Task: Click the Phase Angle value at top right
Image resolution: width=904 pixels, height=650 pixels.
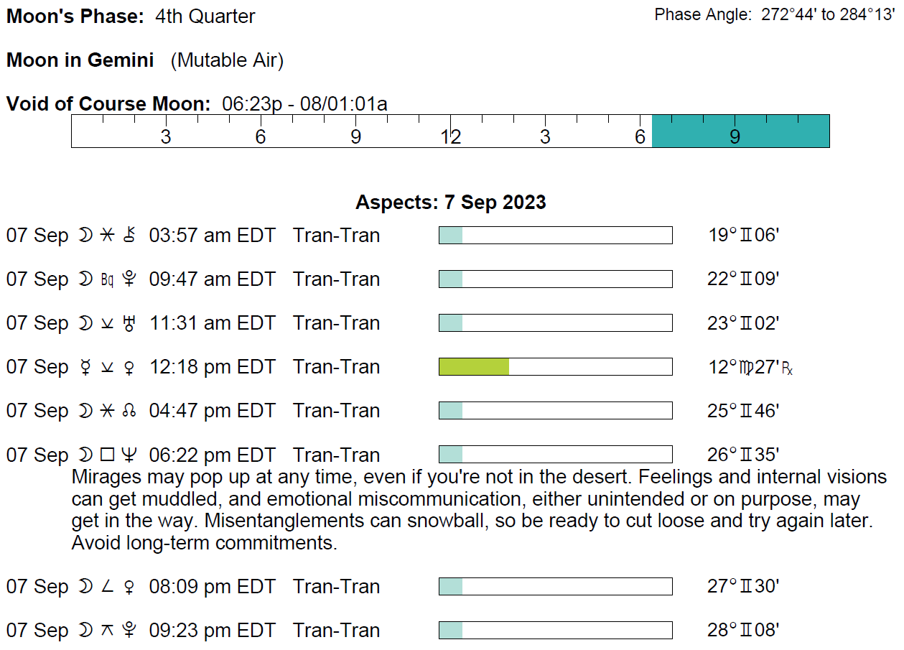Action: [x=827, y=15]
